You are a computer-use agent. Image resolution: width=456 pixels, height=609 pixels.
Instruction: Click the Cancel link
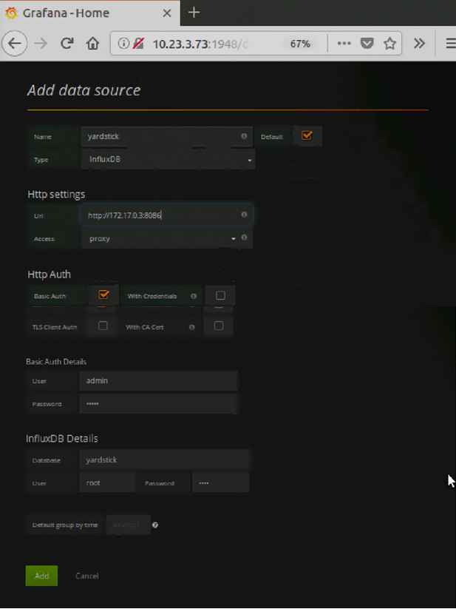coord(87,576)
